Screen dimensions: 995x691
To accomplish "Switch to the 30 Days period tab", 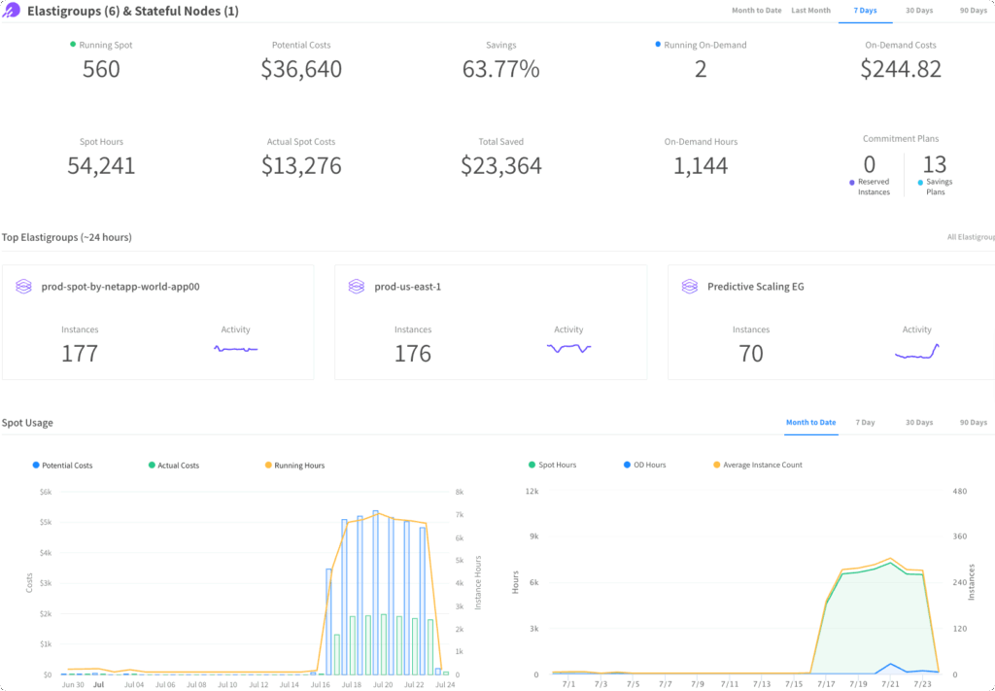I will coord(919,11).
